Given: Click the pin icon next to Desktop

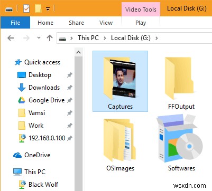Looking at the screenshot, I should (x=70, y=75).
